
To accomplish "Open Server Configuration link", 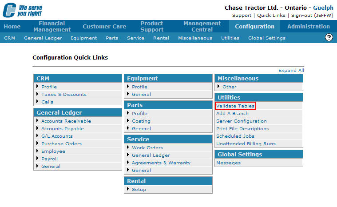I will (242, 121).
